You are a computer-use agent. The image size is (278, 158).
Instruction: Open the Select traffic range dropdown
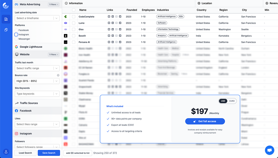(x=37, y=68)
